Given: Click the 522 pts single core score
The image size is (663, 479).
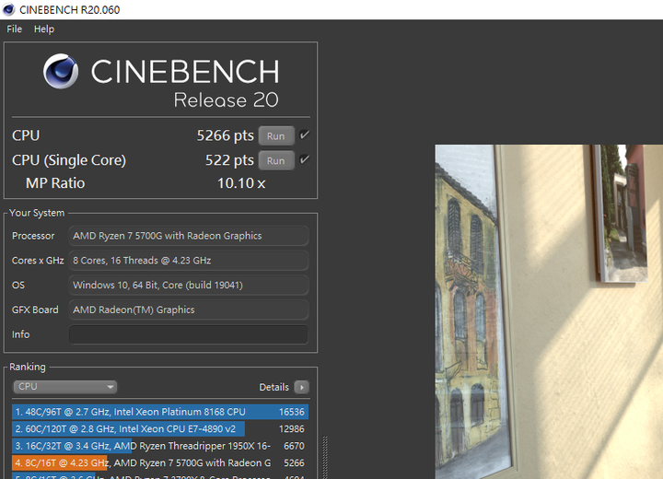Looking at the screenshot, I should (229, 160).
